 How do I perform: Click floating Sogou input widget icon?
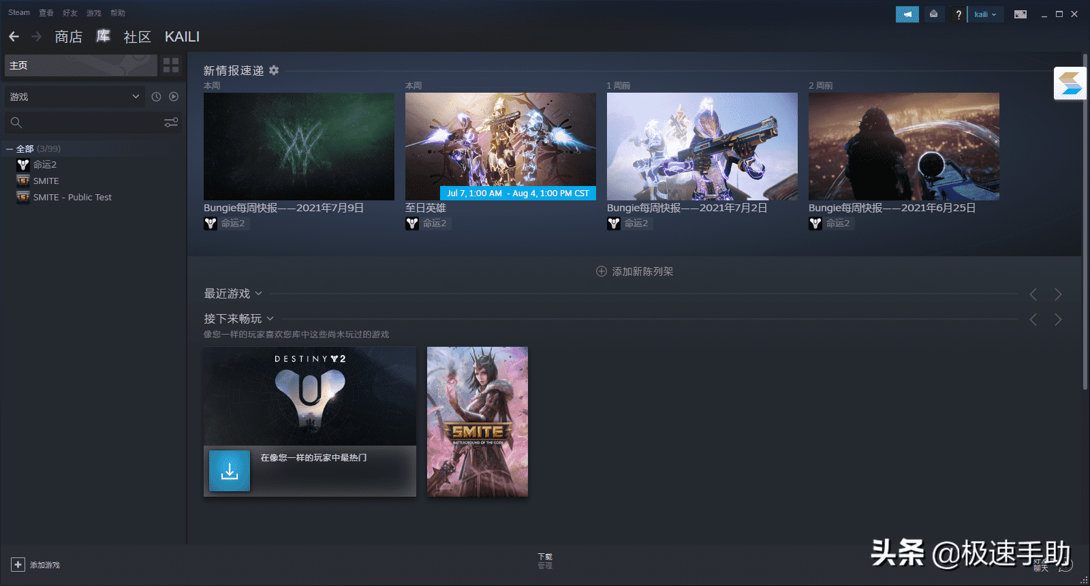(1070, 83)
